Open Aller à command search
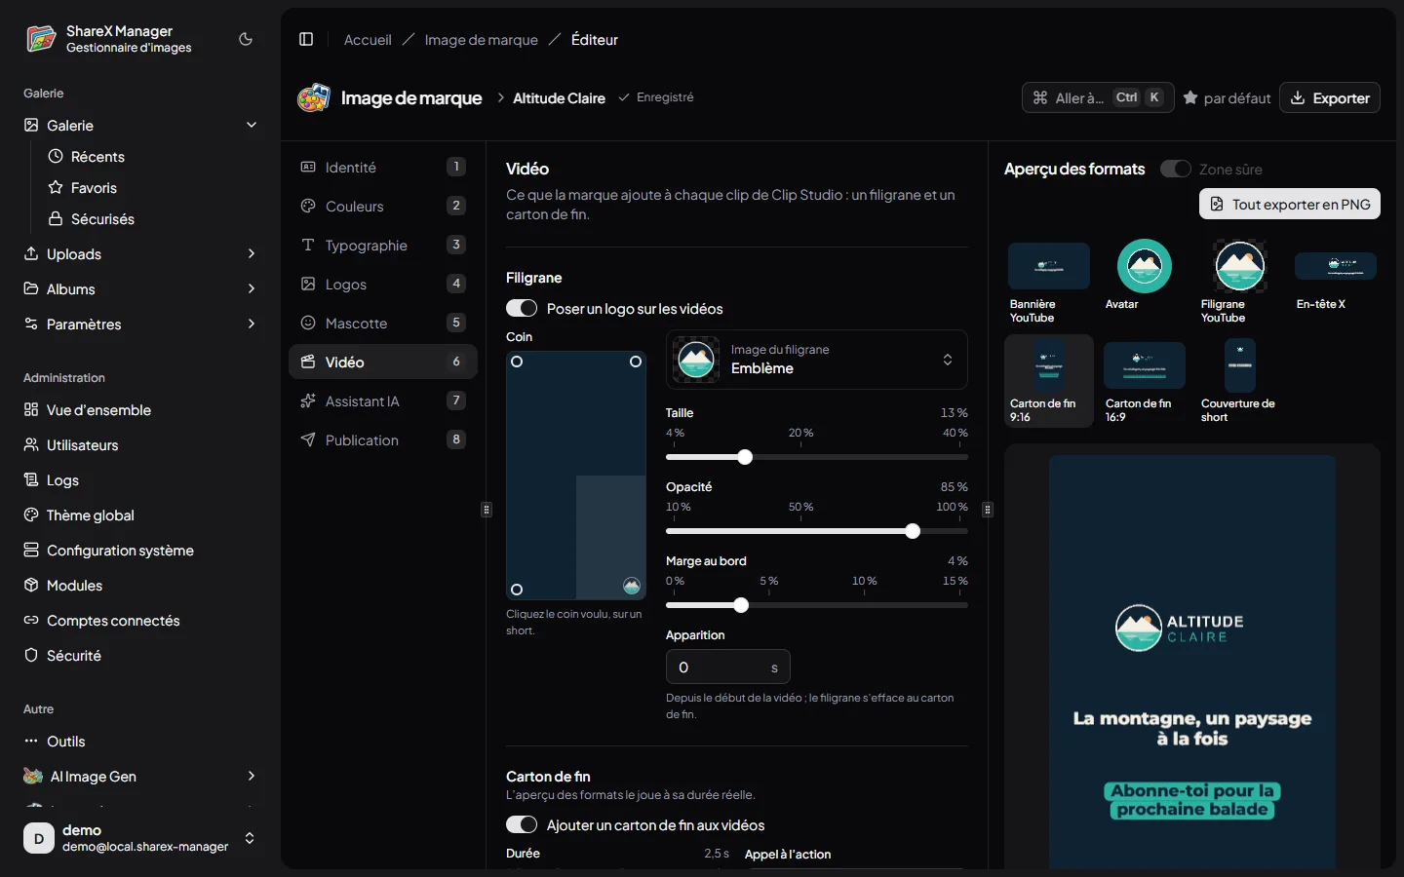The image size is (1404, 877). 1098,97
